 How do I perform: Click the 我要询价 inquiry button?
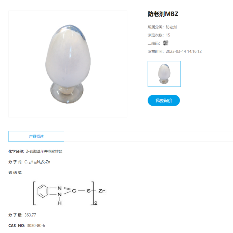pos(164,100)
